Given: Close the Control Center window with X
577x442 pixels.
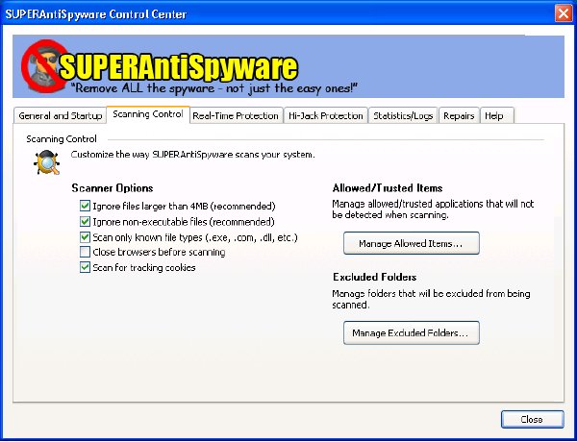Looking at the screenshot, I should click(x=563, y=13).
